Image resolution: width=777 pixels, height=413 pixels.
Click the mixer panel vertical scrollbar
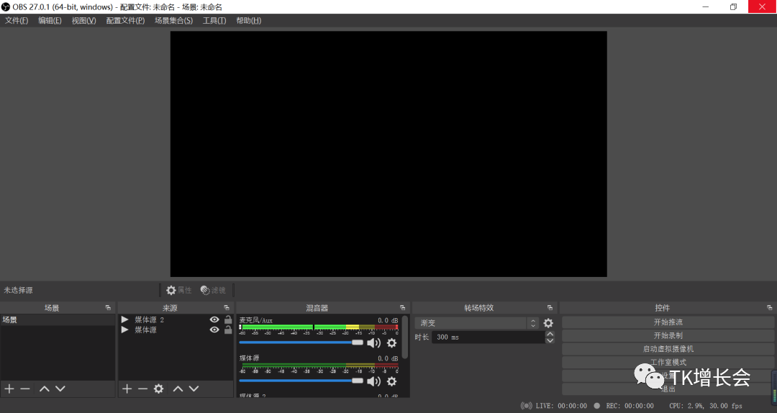click(x=405, y=337)
